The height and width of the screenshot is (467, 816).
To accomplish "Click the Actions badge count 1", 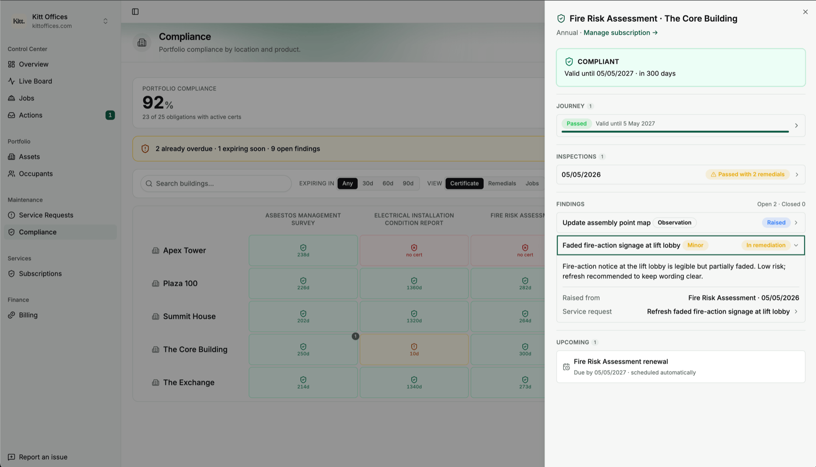I will [110, 115].
